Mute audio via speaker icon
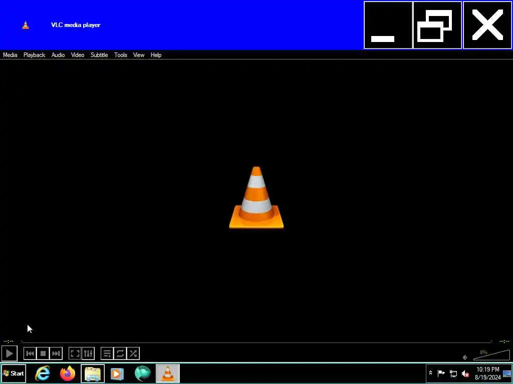Viewport: 513px width, 384px height. [x=465, y=357]
